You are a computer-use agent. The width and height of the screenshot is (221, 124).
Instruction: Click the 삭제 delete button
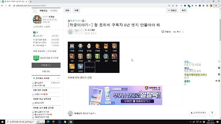click(x=76, y=10)
